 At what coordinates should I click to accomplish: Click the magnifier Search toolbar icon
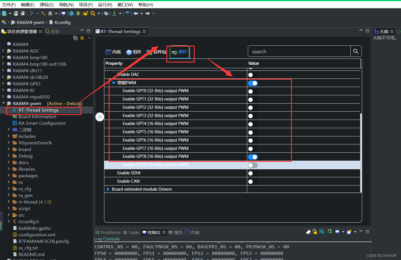(93, 13)
